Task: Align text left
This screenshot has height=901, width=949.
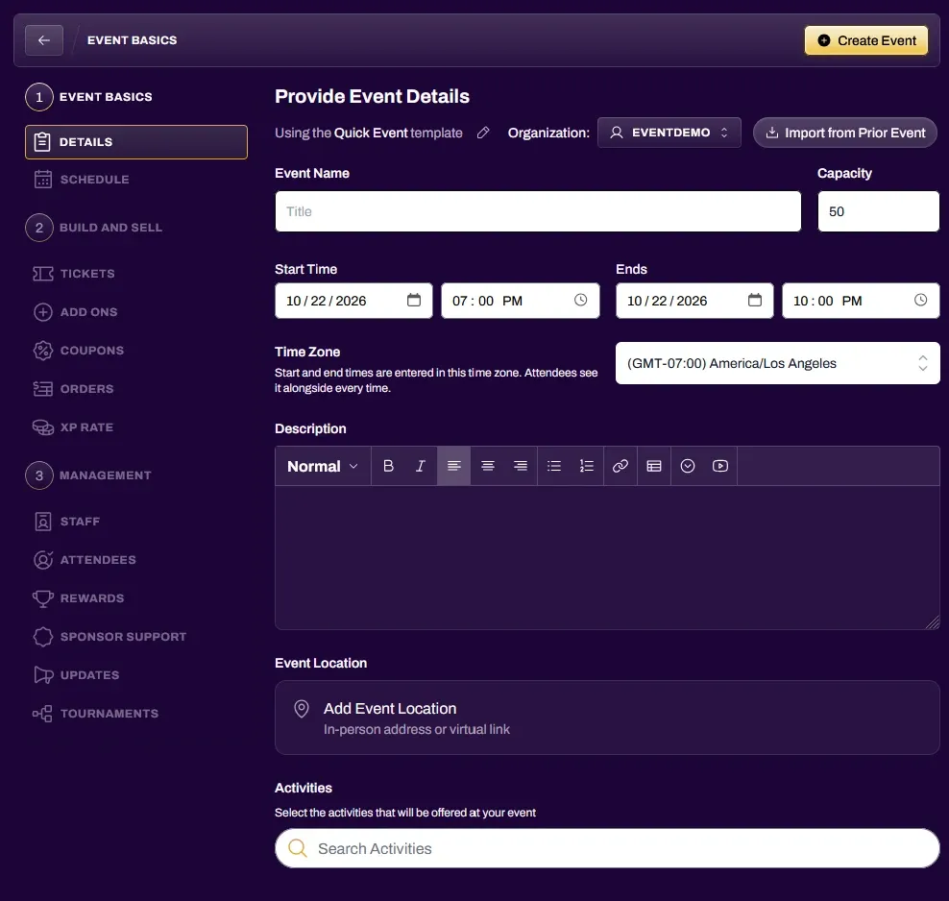Action: click(454, 466)
